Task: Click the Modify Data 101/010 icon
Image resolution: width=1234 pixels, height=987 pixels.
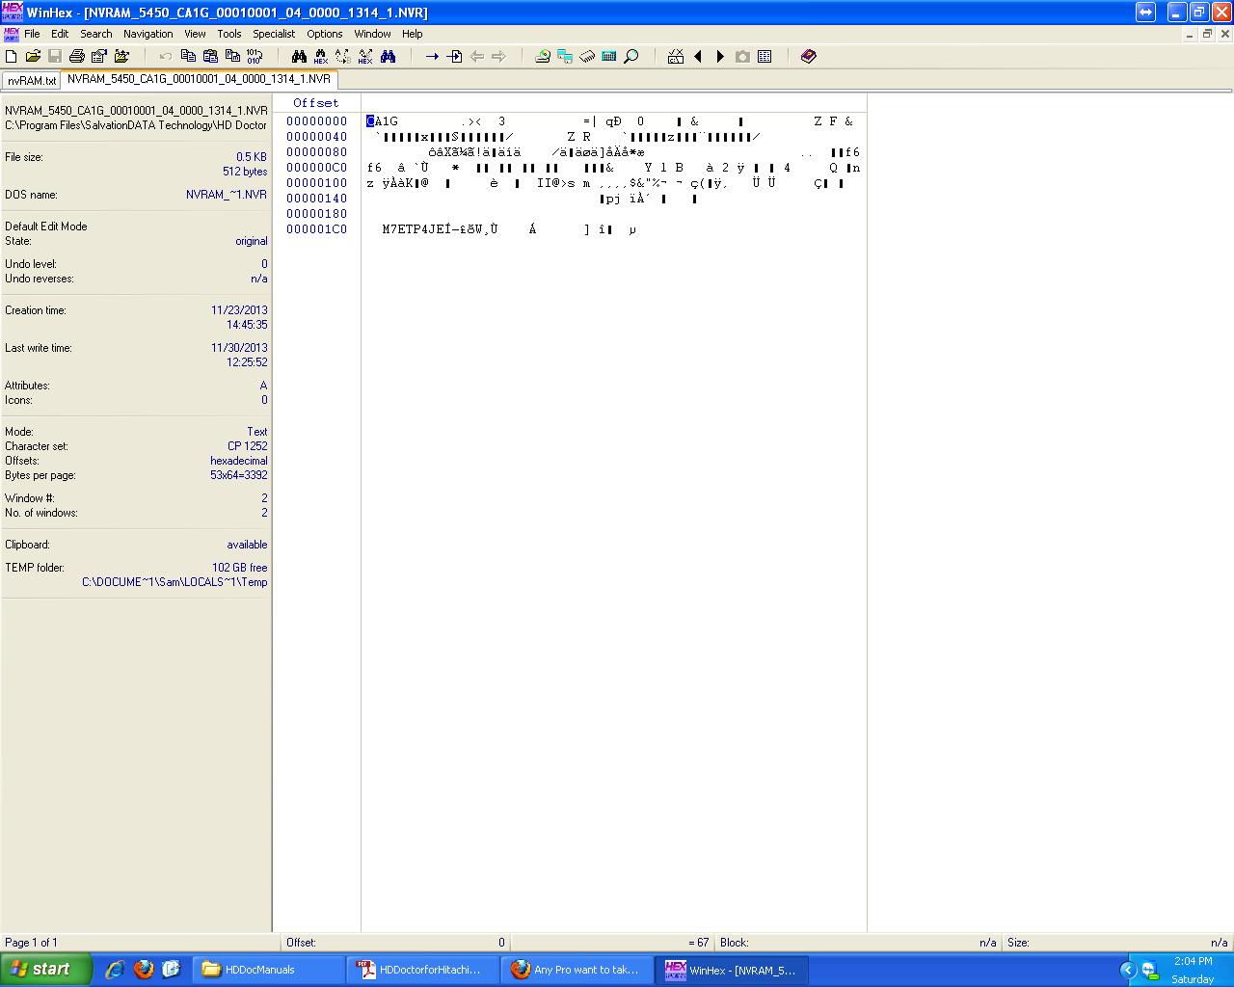Action: (x=255, y=57)
